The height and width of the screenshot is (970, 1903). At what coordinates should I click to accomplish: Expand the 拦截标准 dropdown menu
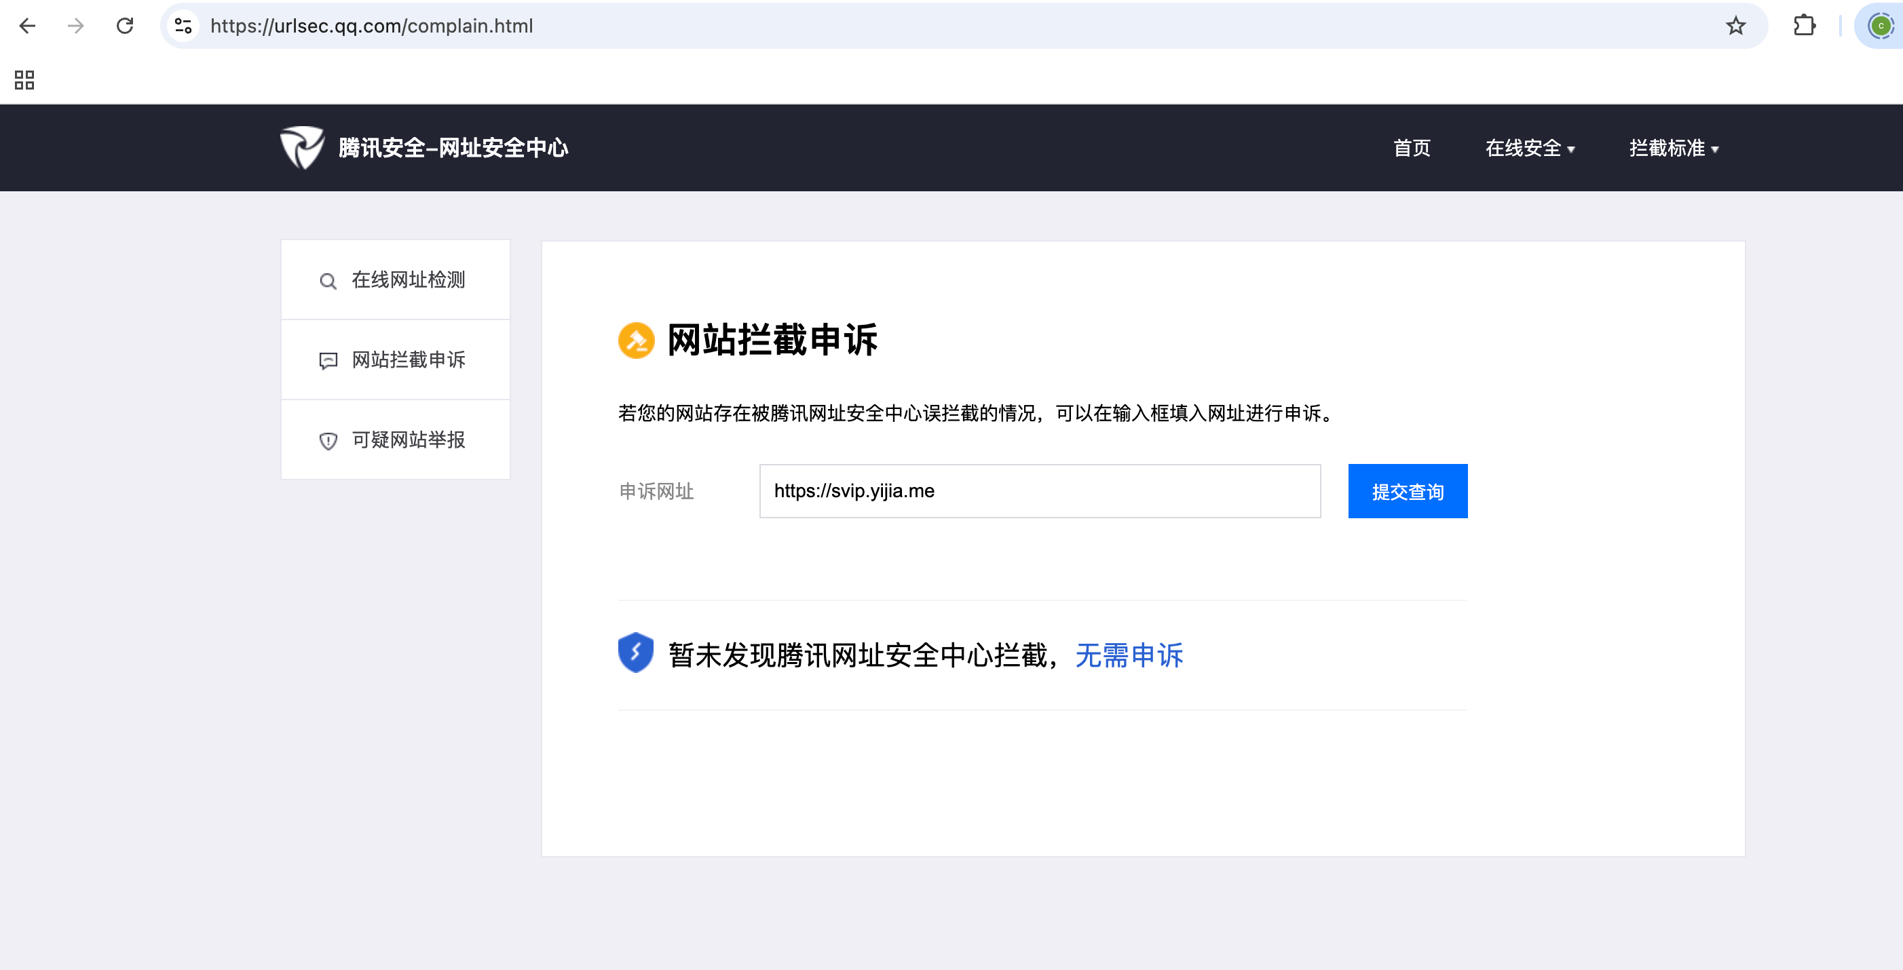click(x=1673, y=149)
